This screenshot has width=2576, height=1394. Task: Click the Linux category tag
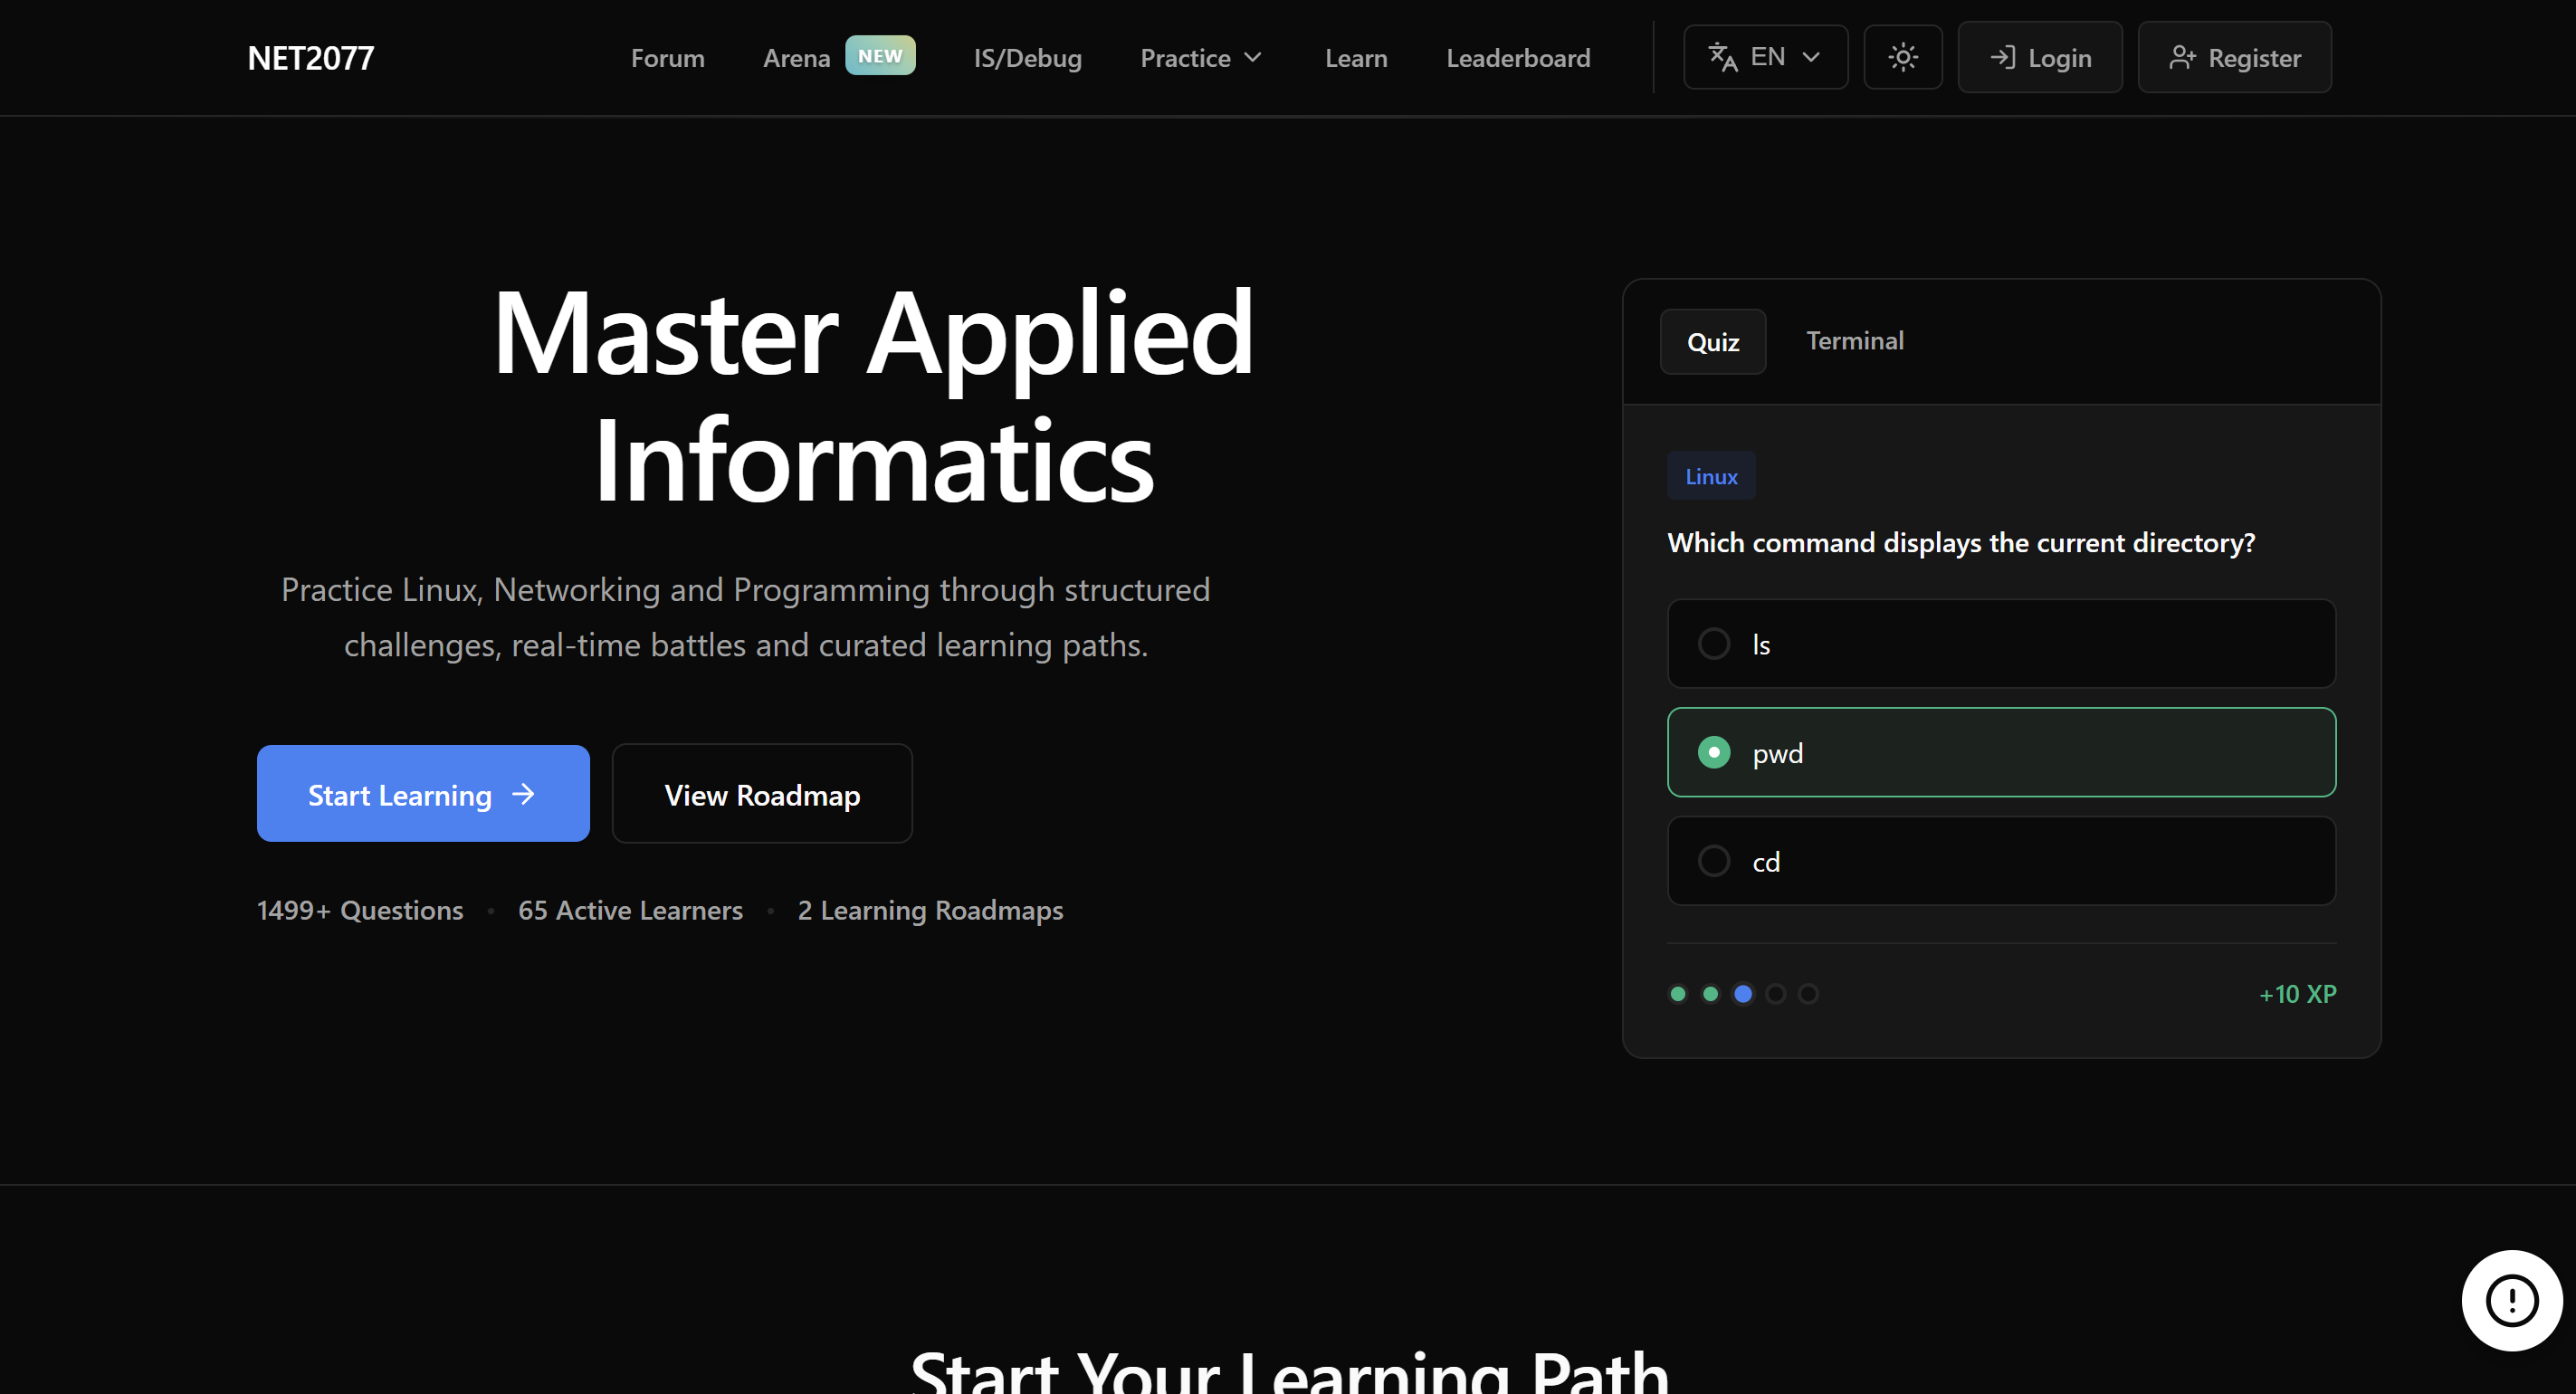click(1710, 476)
